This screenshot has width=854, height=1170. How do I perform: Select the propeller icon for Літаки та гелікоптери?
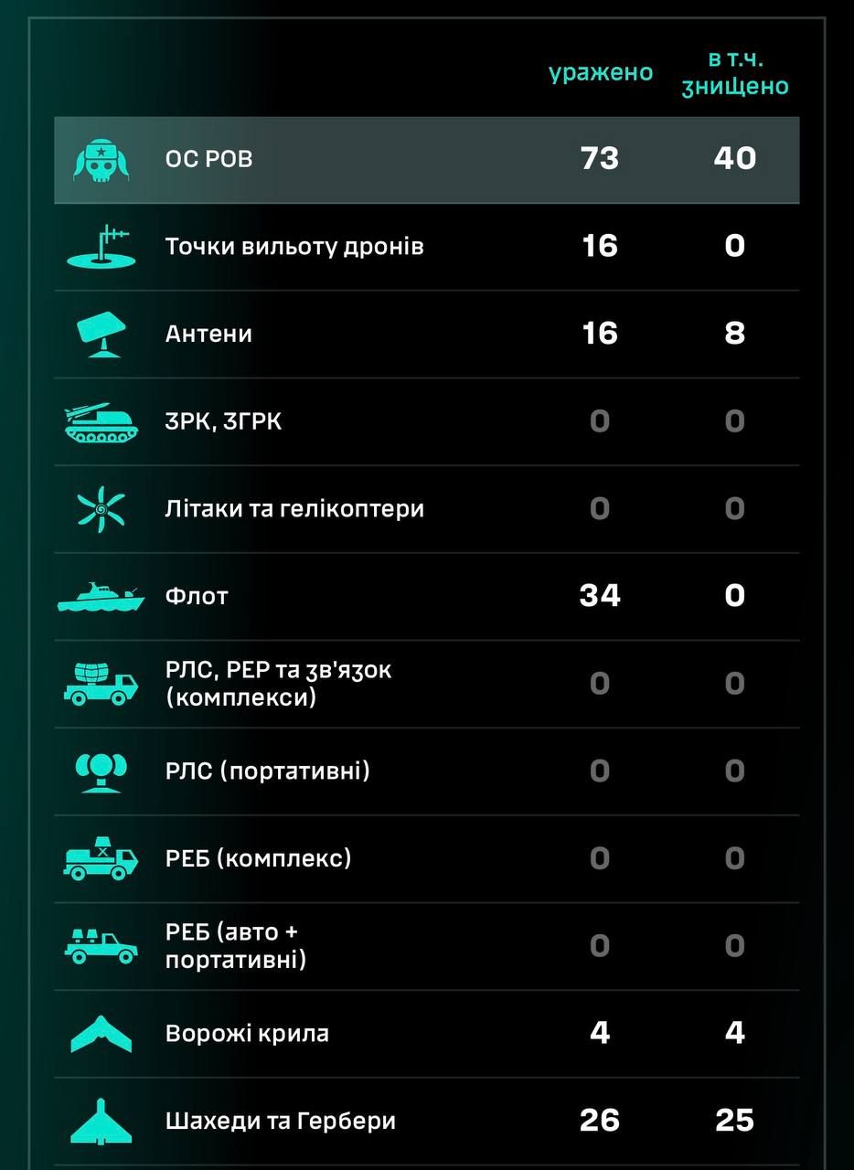101,509
